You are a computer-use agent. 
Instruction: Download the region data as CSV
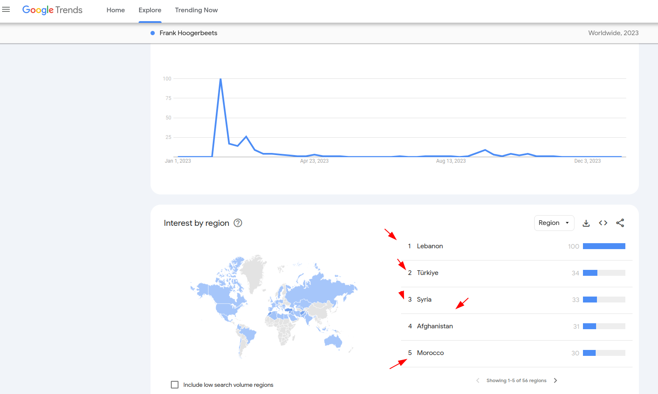586,223
